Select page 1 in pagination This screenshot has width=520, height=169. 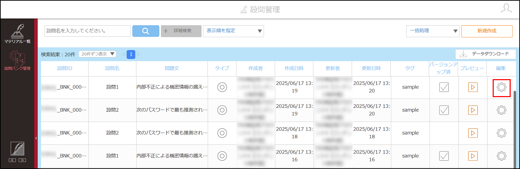point(131,54)
